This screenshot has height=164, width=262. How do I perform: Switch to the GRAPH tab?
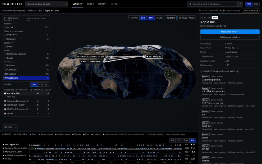(x=102, y=4)
